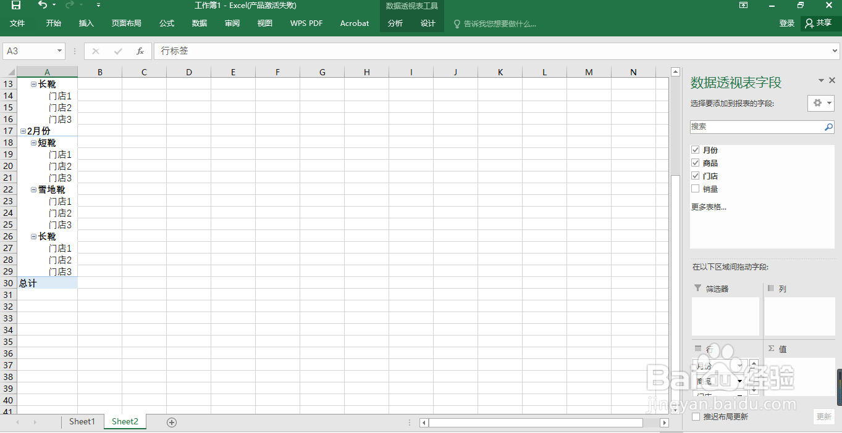Switch to the 视图 tab
842x433 pixels.
coord(265,23)
